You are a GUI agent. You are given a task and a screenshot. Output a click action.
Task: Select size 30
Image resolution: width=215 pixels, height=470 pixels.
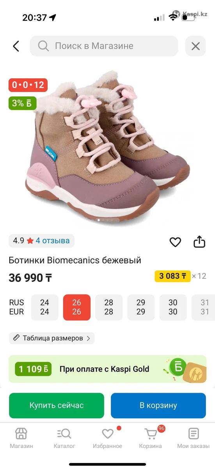(173, 307)
